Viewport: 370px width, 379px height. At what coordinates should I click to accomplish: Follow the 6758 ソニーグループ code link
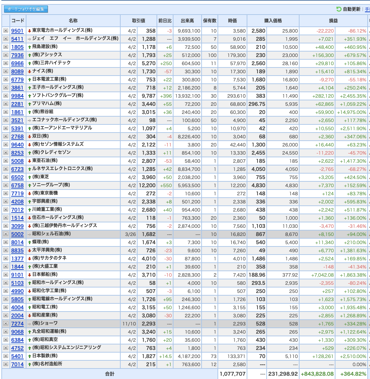point(17,185)
